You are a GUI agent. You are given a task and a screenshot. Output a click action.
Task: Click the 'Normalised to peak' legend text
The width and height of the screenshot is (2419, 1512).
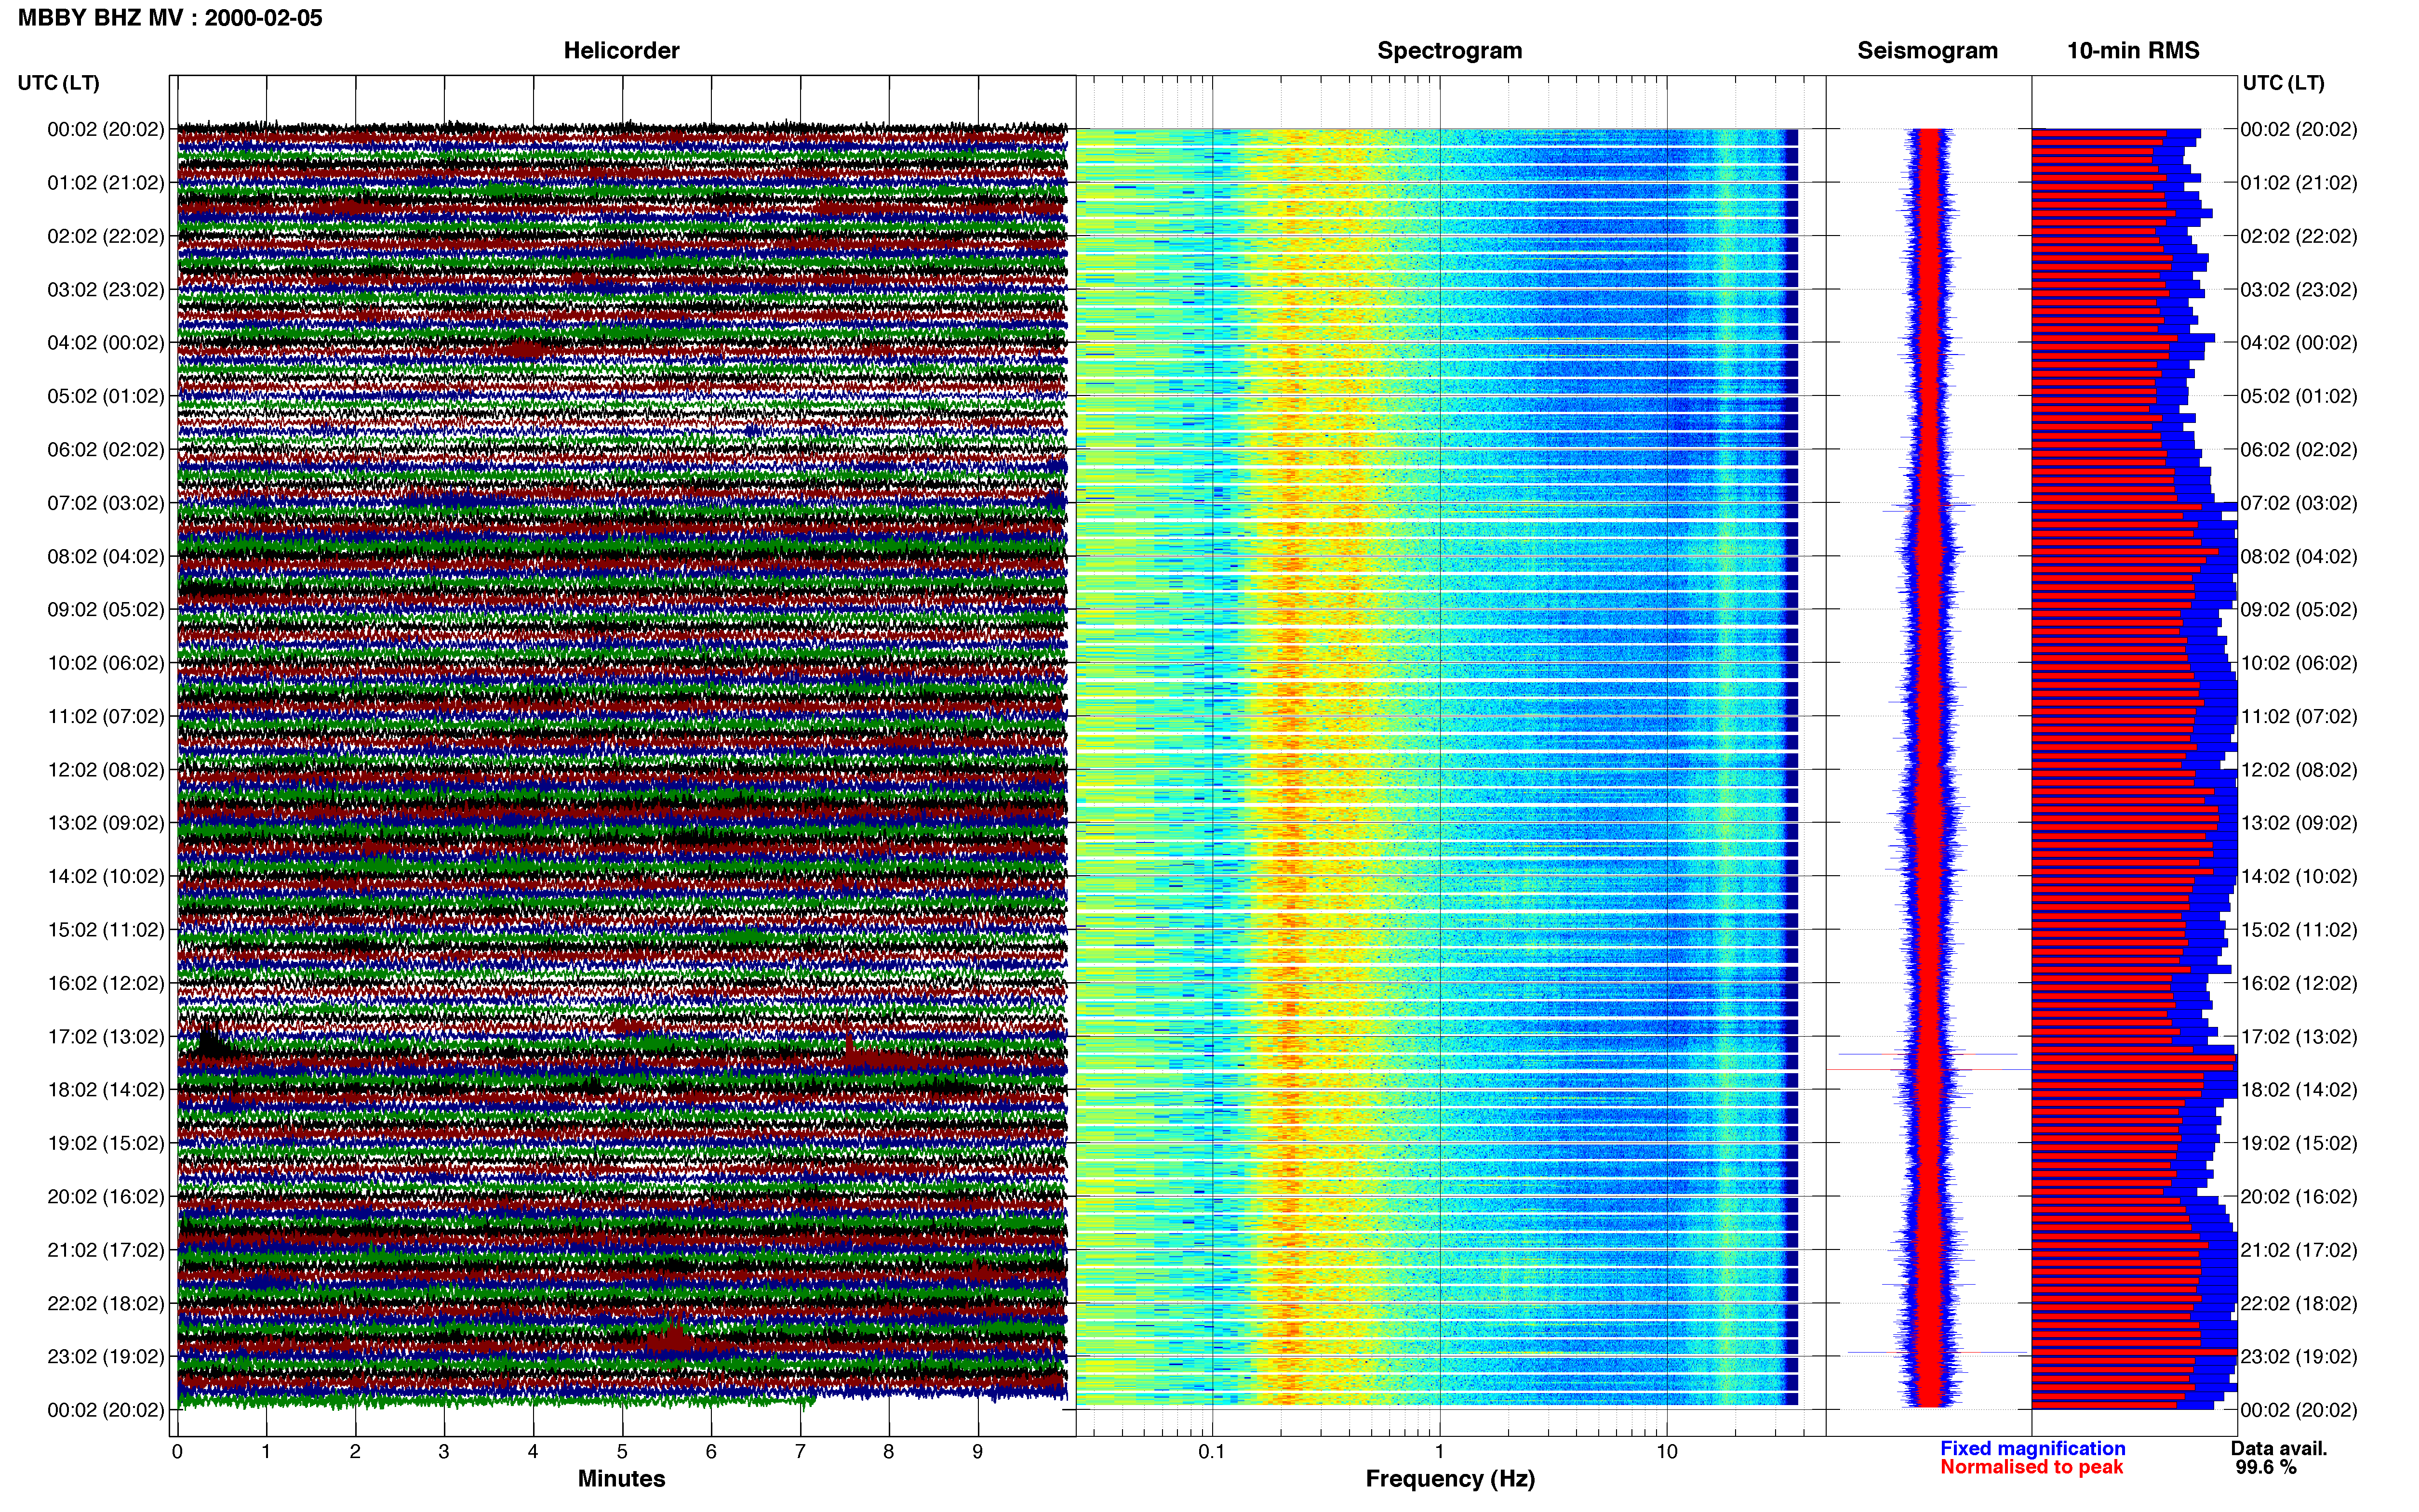2032,1467
